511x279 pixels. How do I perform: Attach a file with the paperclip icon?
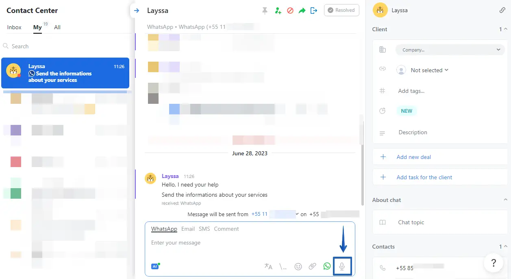(312, 266)
